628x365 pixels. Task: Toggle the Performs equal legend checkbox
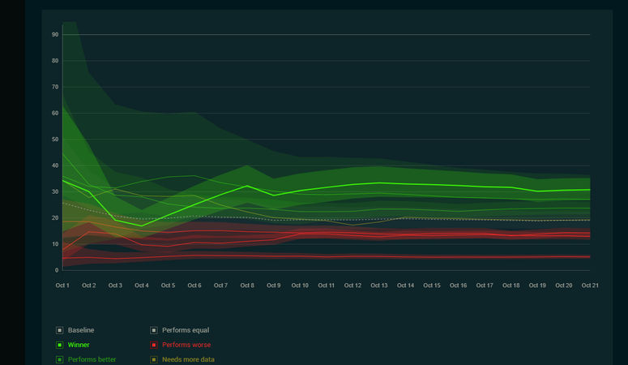(154, 330)
